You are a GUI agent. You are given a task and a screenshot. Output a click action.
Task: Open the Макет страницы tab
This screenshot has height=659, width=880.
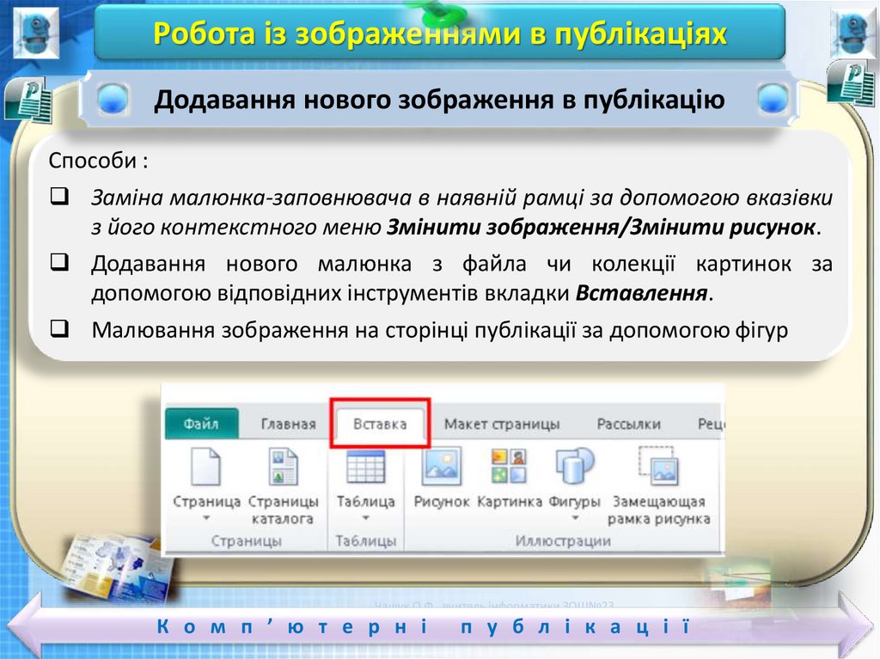click(x=502, y=424)
